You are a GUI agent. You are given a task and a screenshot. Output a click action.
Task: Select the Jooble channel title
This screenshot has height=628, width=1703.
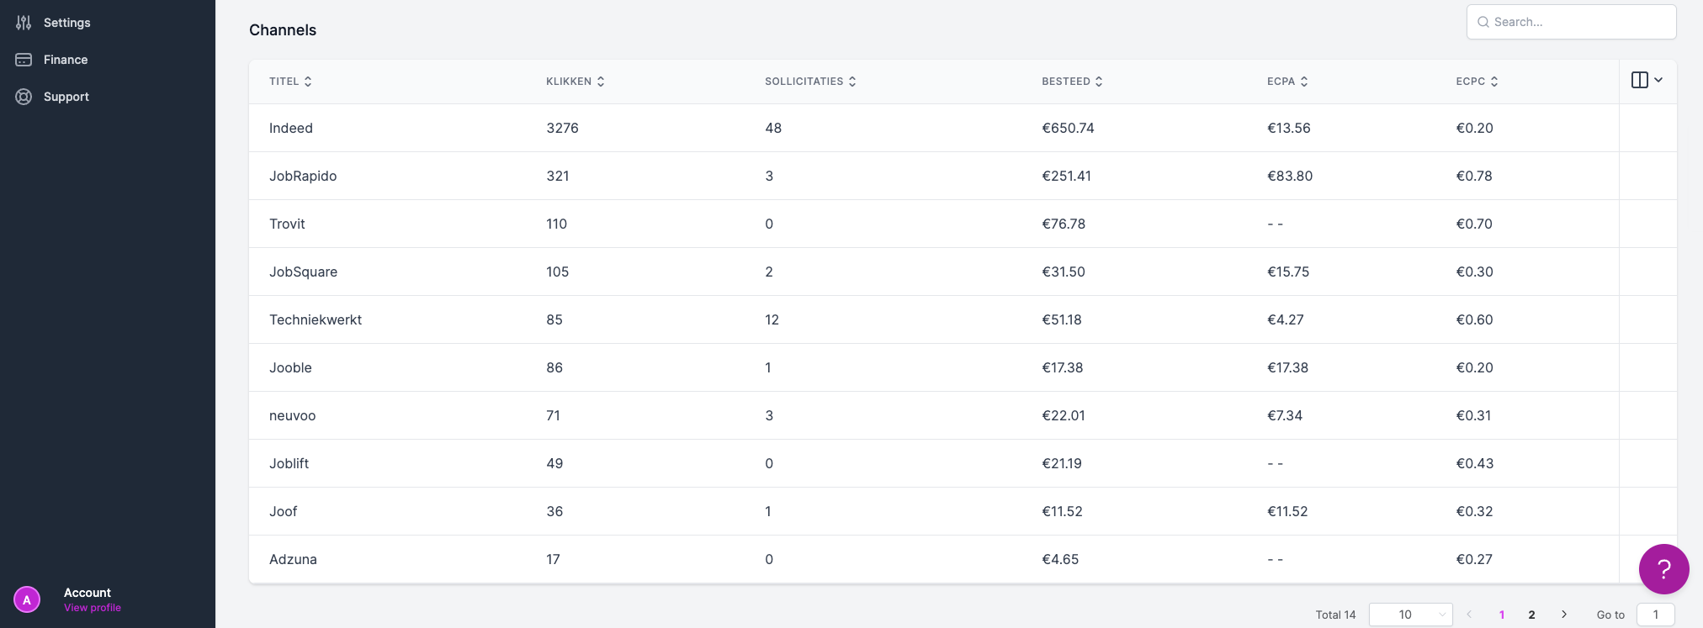point(290,367)
